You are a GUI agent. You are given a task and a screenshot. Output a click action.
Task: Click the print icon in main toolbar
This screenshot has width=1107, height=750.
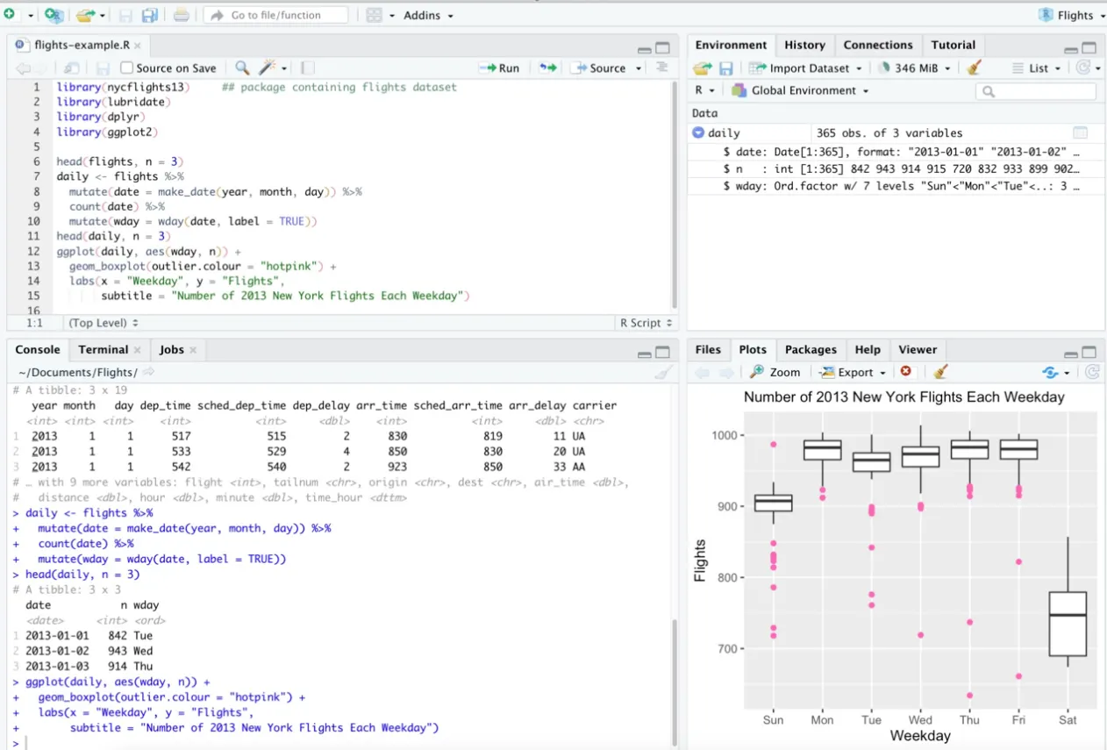[x=181, y=15]
